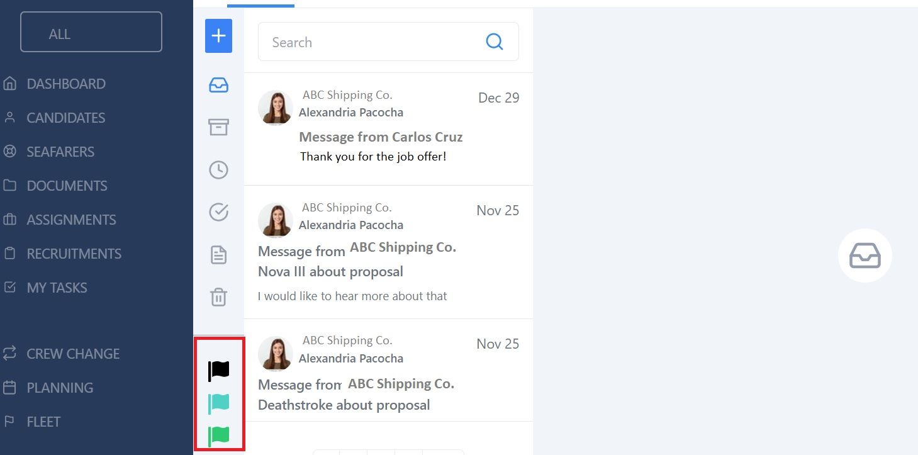
Task: Open message about Deathstroke proposal
Action: pos(388,371)
